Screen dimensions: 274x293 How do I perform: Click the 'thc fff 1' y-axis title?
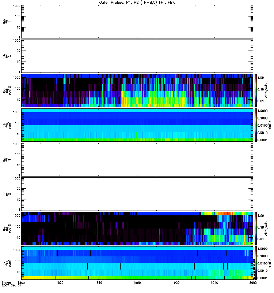click(x=7, y=160)
